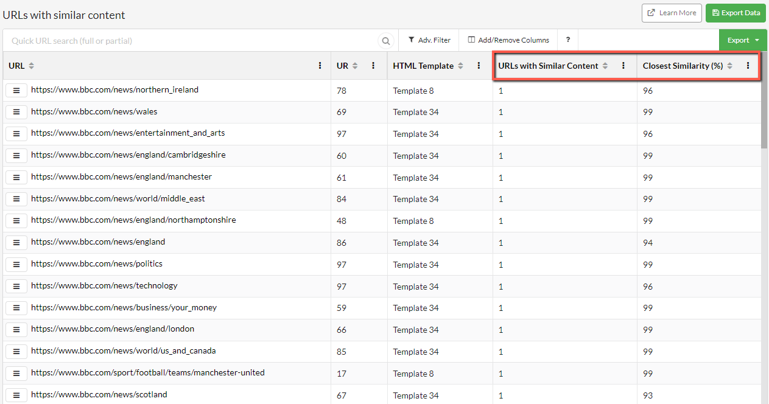Open the green Export dropdown
Viewport: 769px width, 404px height.
(742, 40)
